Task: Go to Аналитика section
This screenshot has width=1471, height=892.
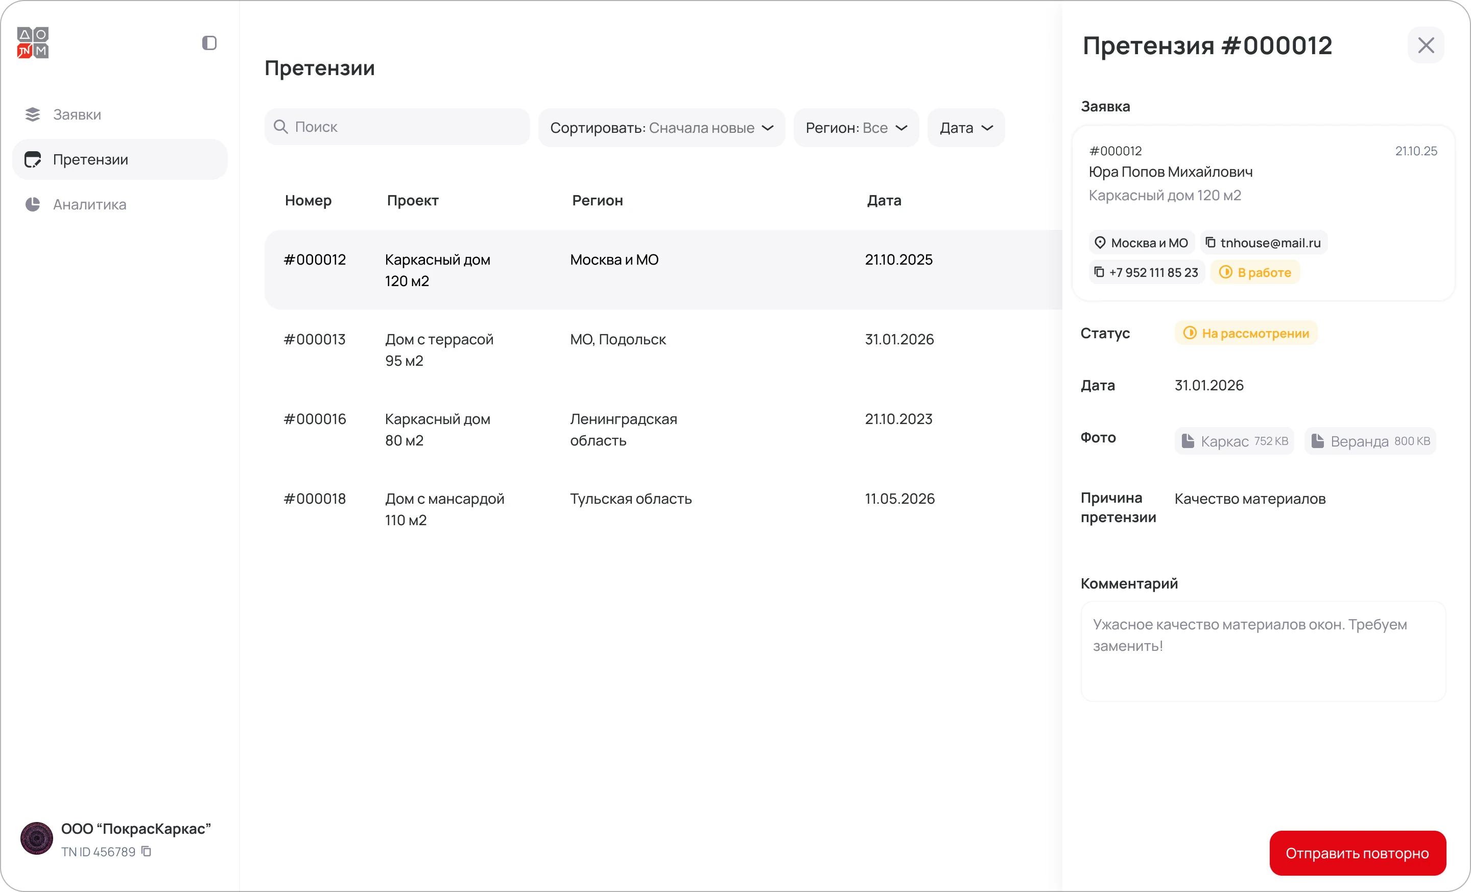Action: click(120, 204)
